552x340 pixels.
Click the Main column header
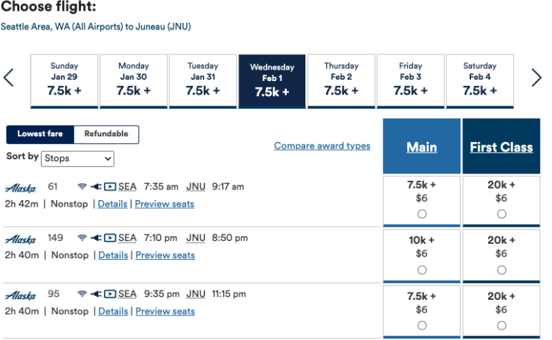422,147
